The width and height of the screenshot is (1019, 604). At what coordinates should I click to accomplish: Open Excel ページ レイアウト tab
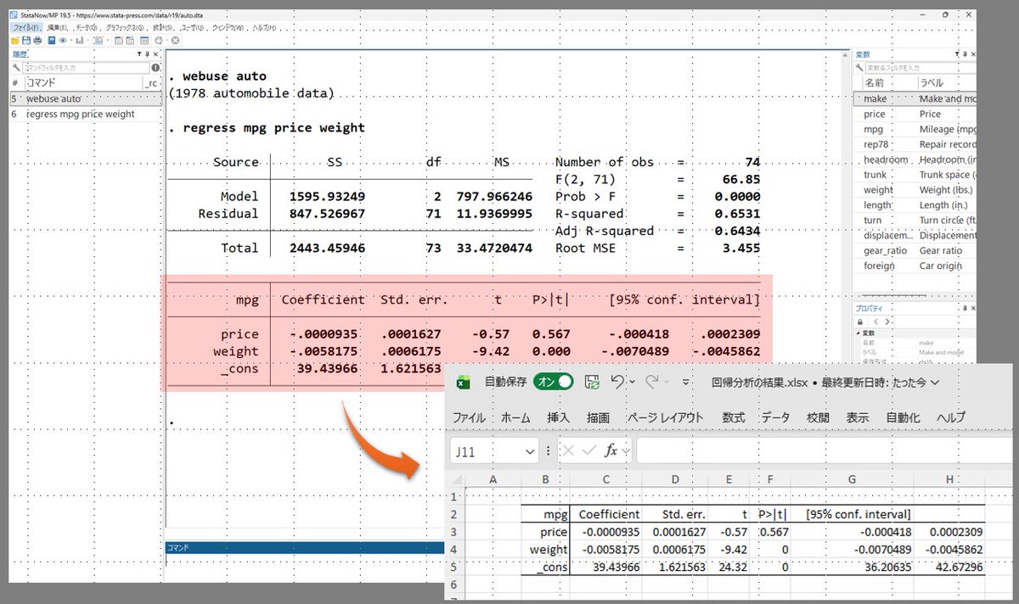(666, 417)
